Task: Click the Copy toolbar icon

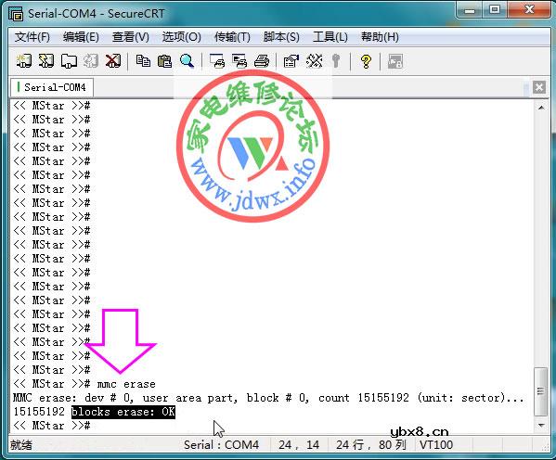Action: (143, 61)
